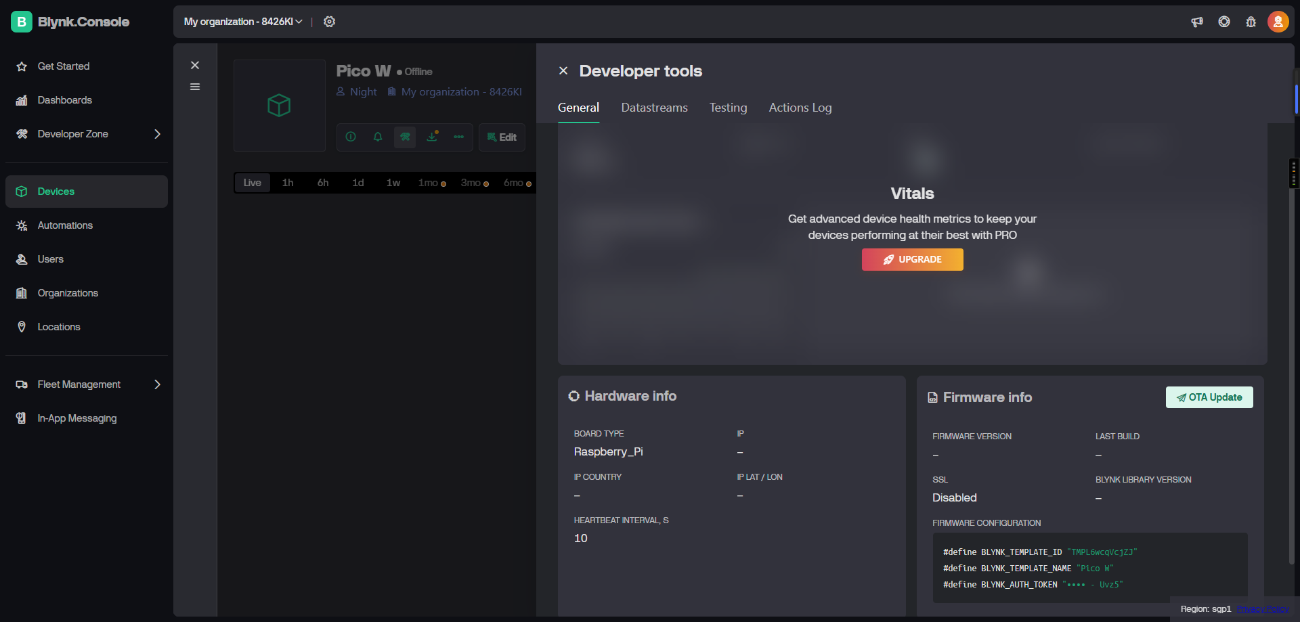Click the BLYNK_TEMPLATE_ID value

[1102, 552]
